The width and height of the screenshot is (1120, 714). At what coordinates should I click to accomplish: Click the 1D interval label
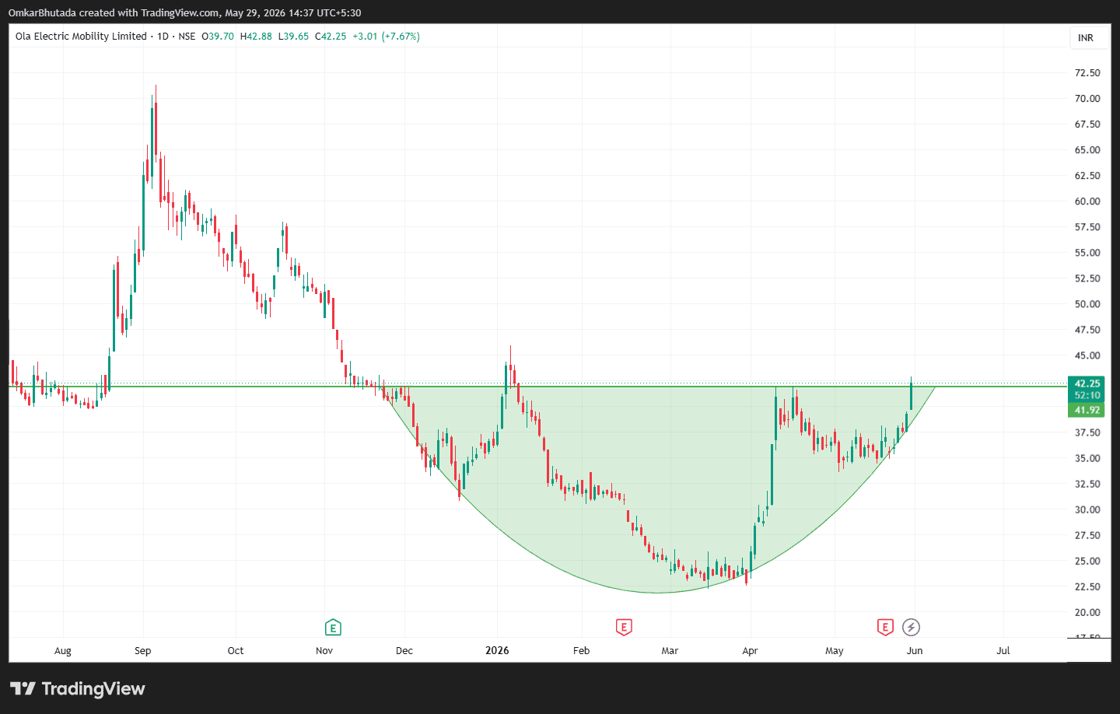click(163, 36)
